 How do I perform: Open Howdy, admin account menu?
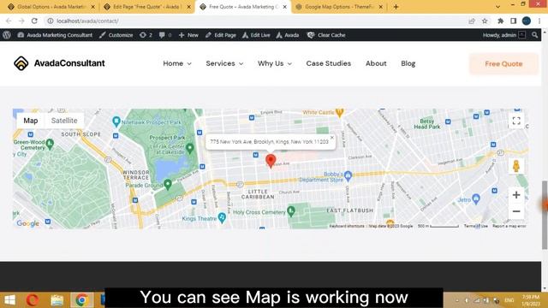point(504,35)
